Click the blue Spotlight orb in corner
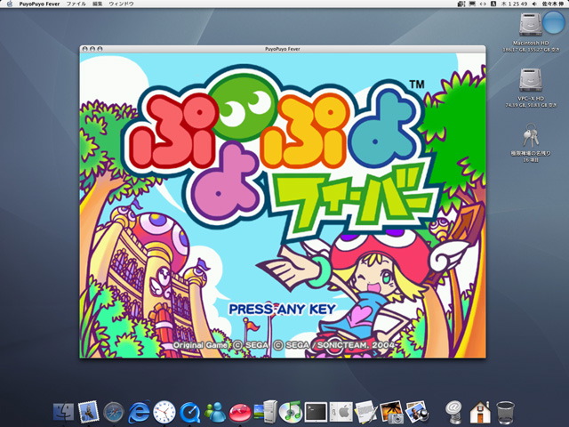569x427 pixels. [x=552, y=22]
